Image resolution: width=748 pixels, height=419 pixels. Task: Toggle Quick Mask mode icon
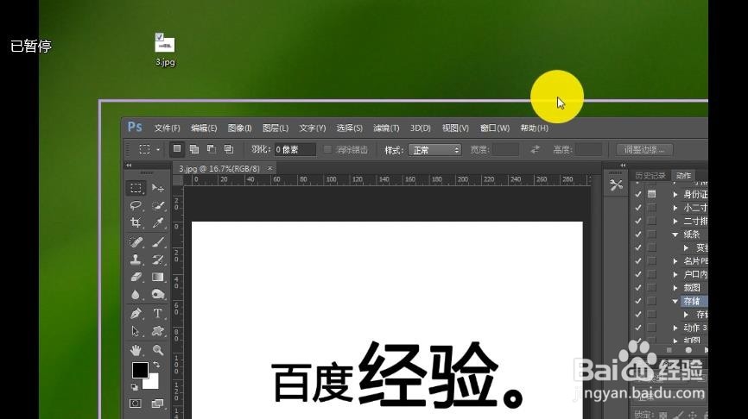click(x=136, y=403)
